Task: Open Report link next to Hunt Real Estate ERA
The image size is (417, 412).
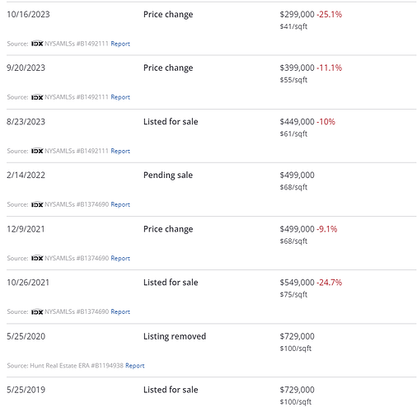Action: [x=135, y=366]
